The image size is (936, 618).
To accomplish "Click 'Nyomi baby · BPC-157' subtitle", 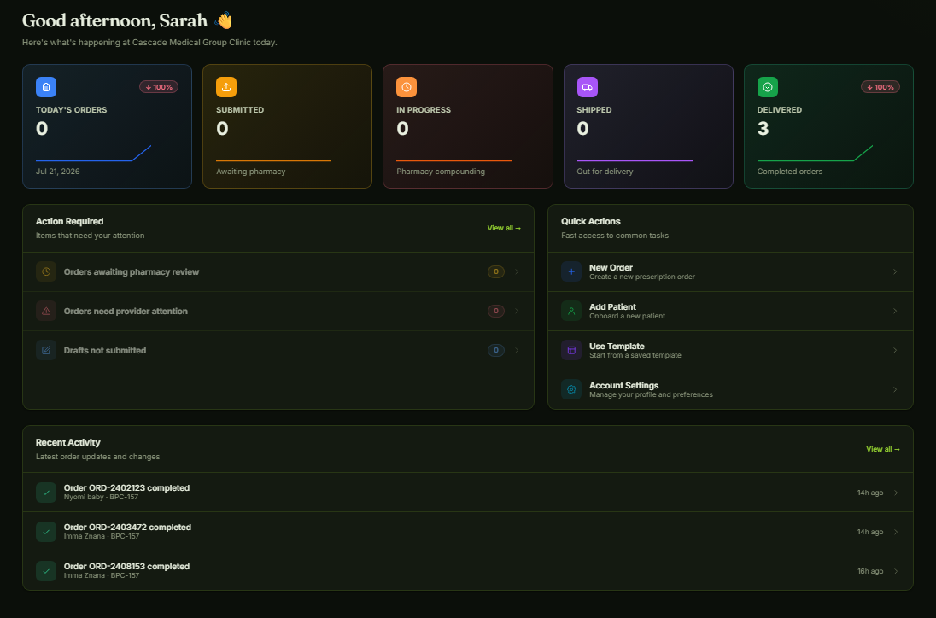I will (101, 497).
